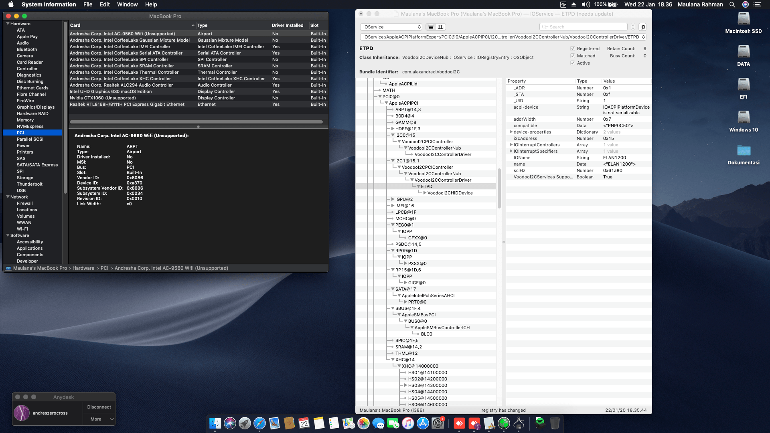
Task: Expand the IGPU@2 tree node
Action: pyautogui.click(x=393, y=199)
